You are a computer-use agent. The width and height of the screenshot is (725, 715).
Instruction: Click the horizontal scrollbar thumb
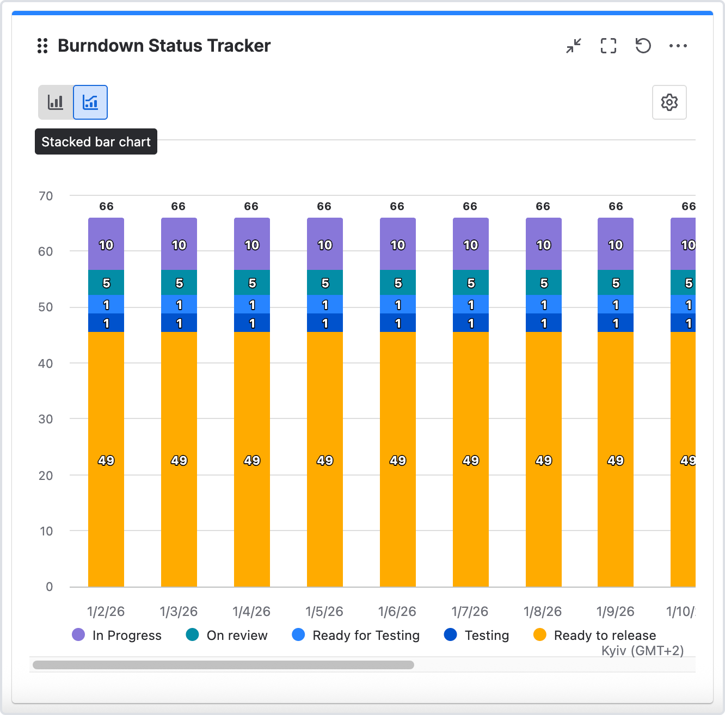(x=223, y=665)
